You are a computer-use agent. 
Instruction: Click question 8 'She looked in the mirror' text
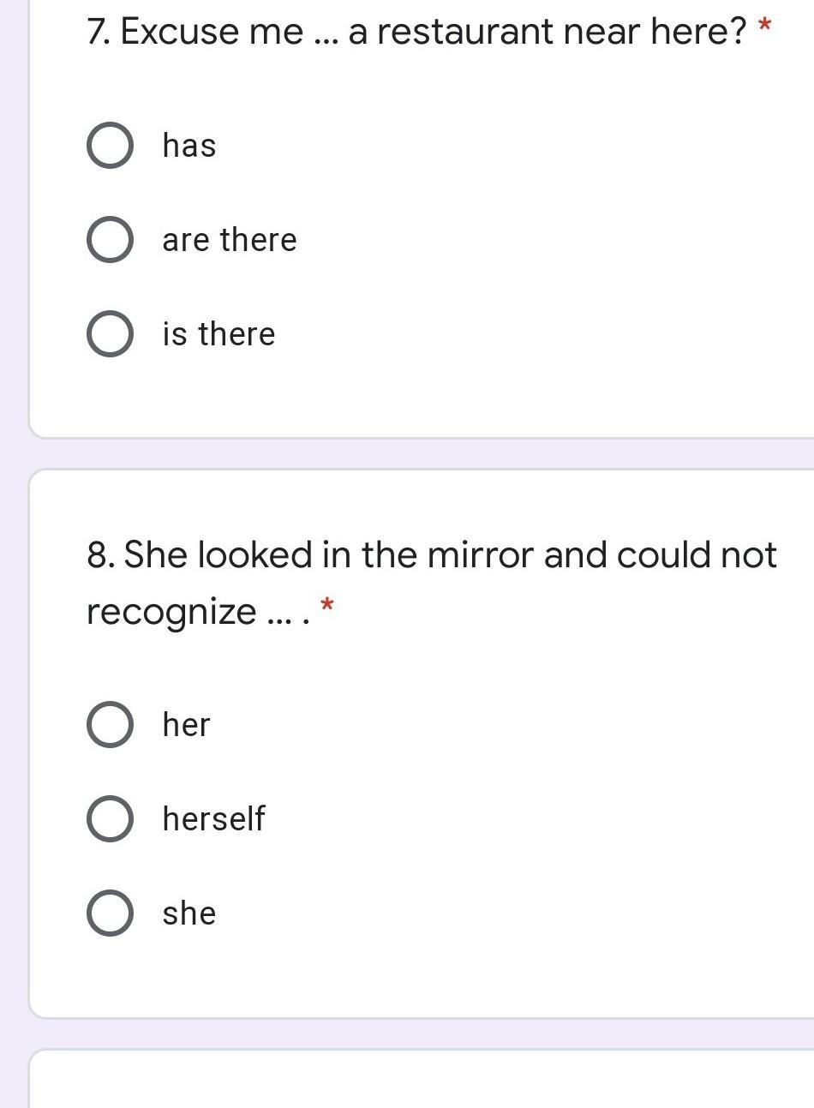tap(432, 555)
